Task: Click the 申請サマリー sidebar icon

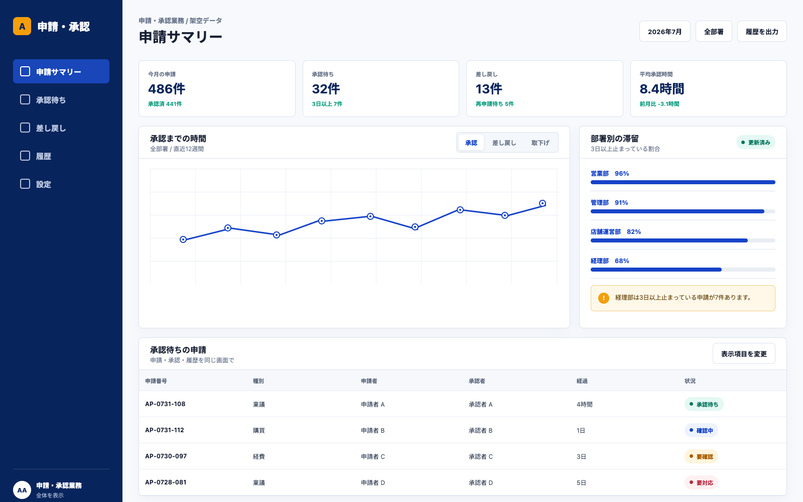Action: [x=25, y=71]
